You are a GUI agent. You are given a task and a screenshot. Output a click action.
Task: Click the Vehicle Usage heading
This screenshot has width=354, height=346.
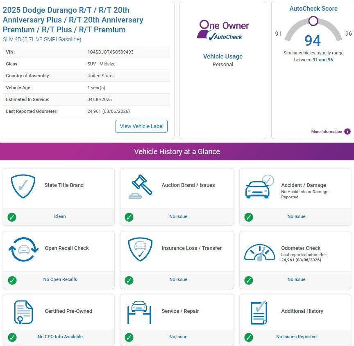pyautogui.click(x=223, y=56)
